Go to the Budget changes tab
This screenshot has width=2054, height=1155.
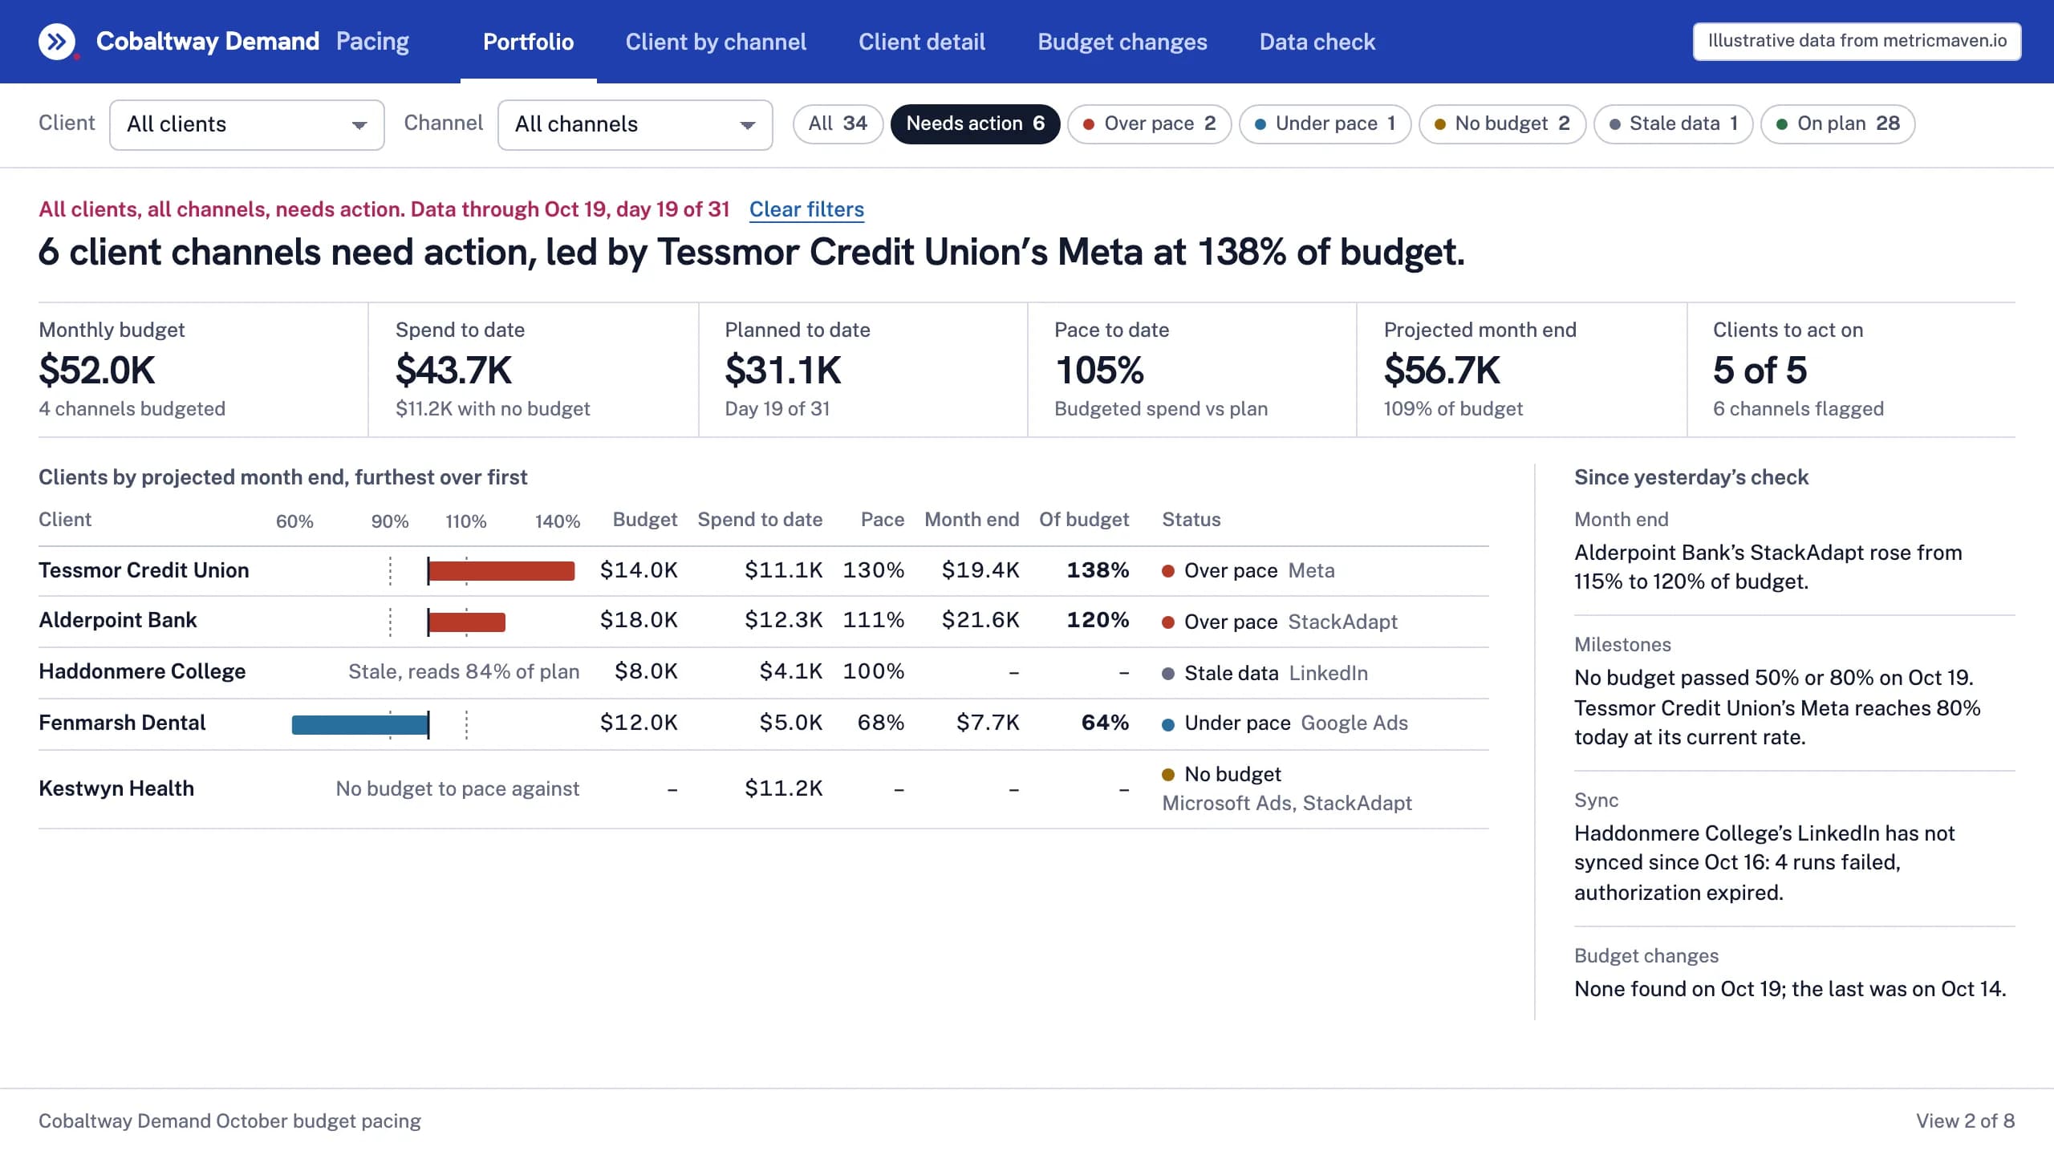coord(1122,42)
